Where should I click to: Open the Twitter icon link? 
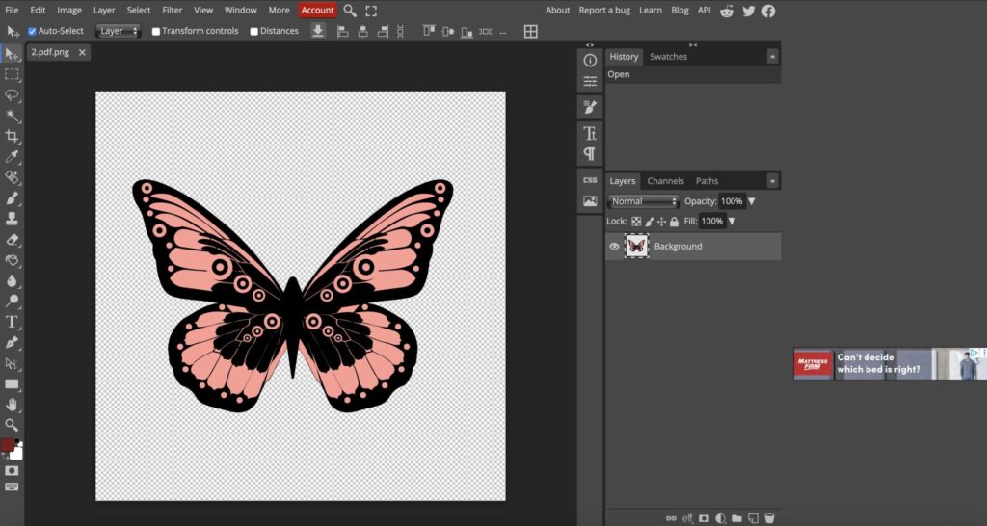point(748,11)
